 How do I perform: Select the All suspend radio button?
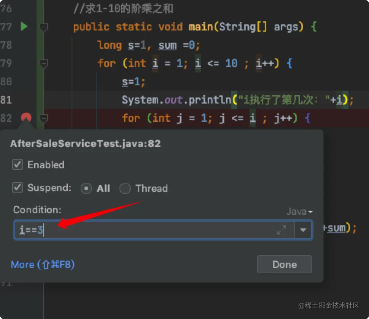coord(86,188)
